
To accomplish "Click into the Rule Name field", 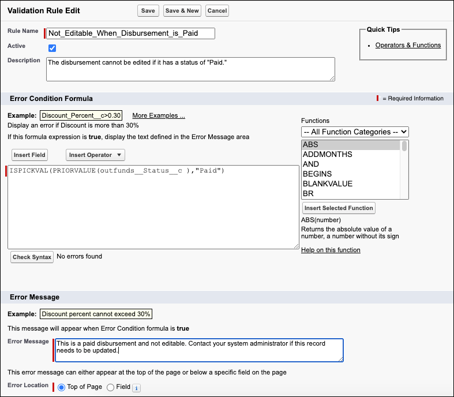I will pyautogui.click(x=130, y=33).
